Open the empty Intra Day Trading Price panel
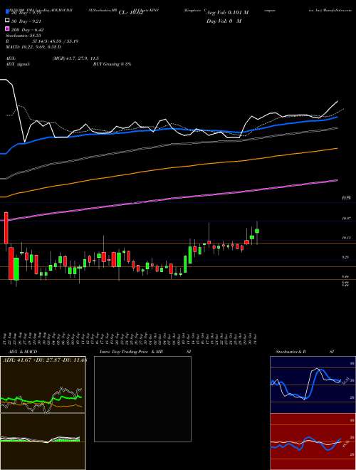This screenshot has width=356, height=470. click(142, 399)
